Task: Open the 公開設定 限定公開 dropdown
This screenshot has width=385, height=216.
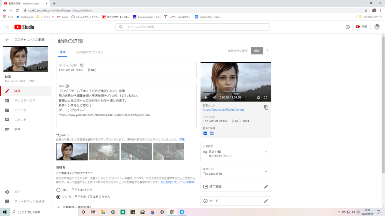Action: 236,152
